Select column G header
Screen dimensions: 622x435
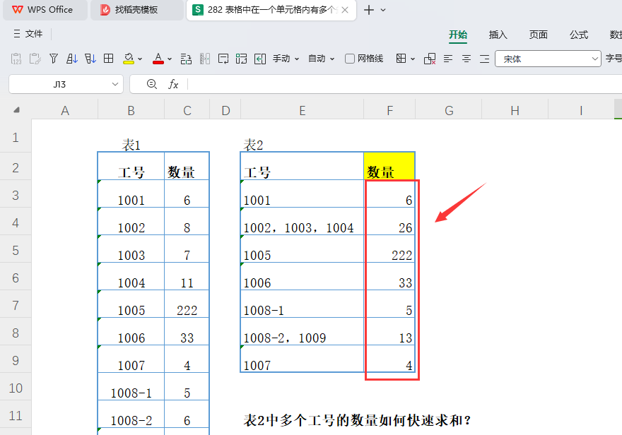[x=449, y=111]
